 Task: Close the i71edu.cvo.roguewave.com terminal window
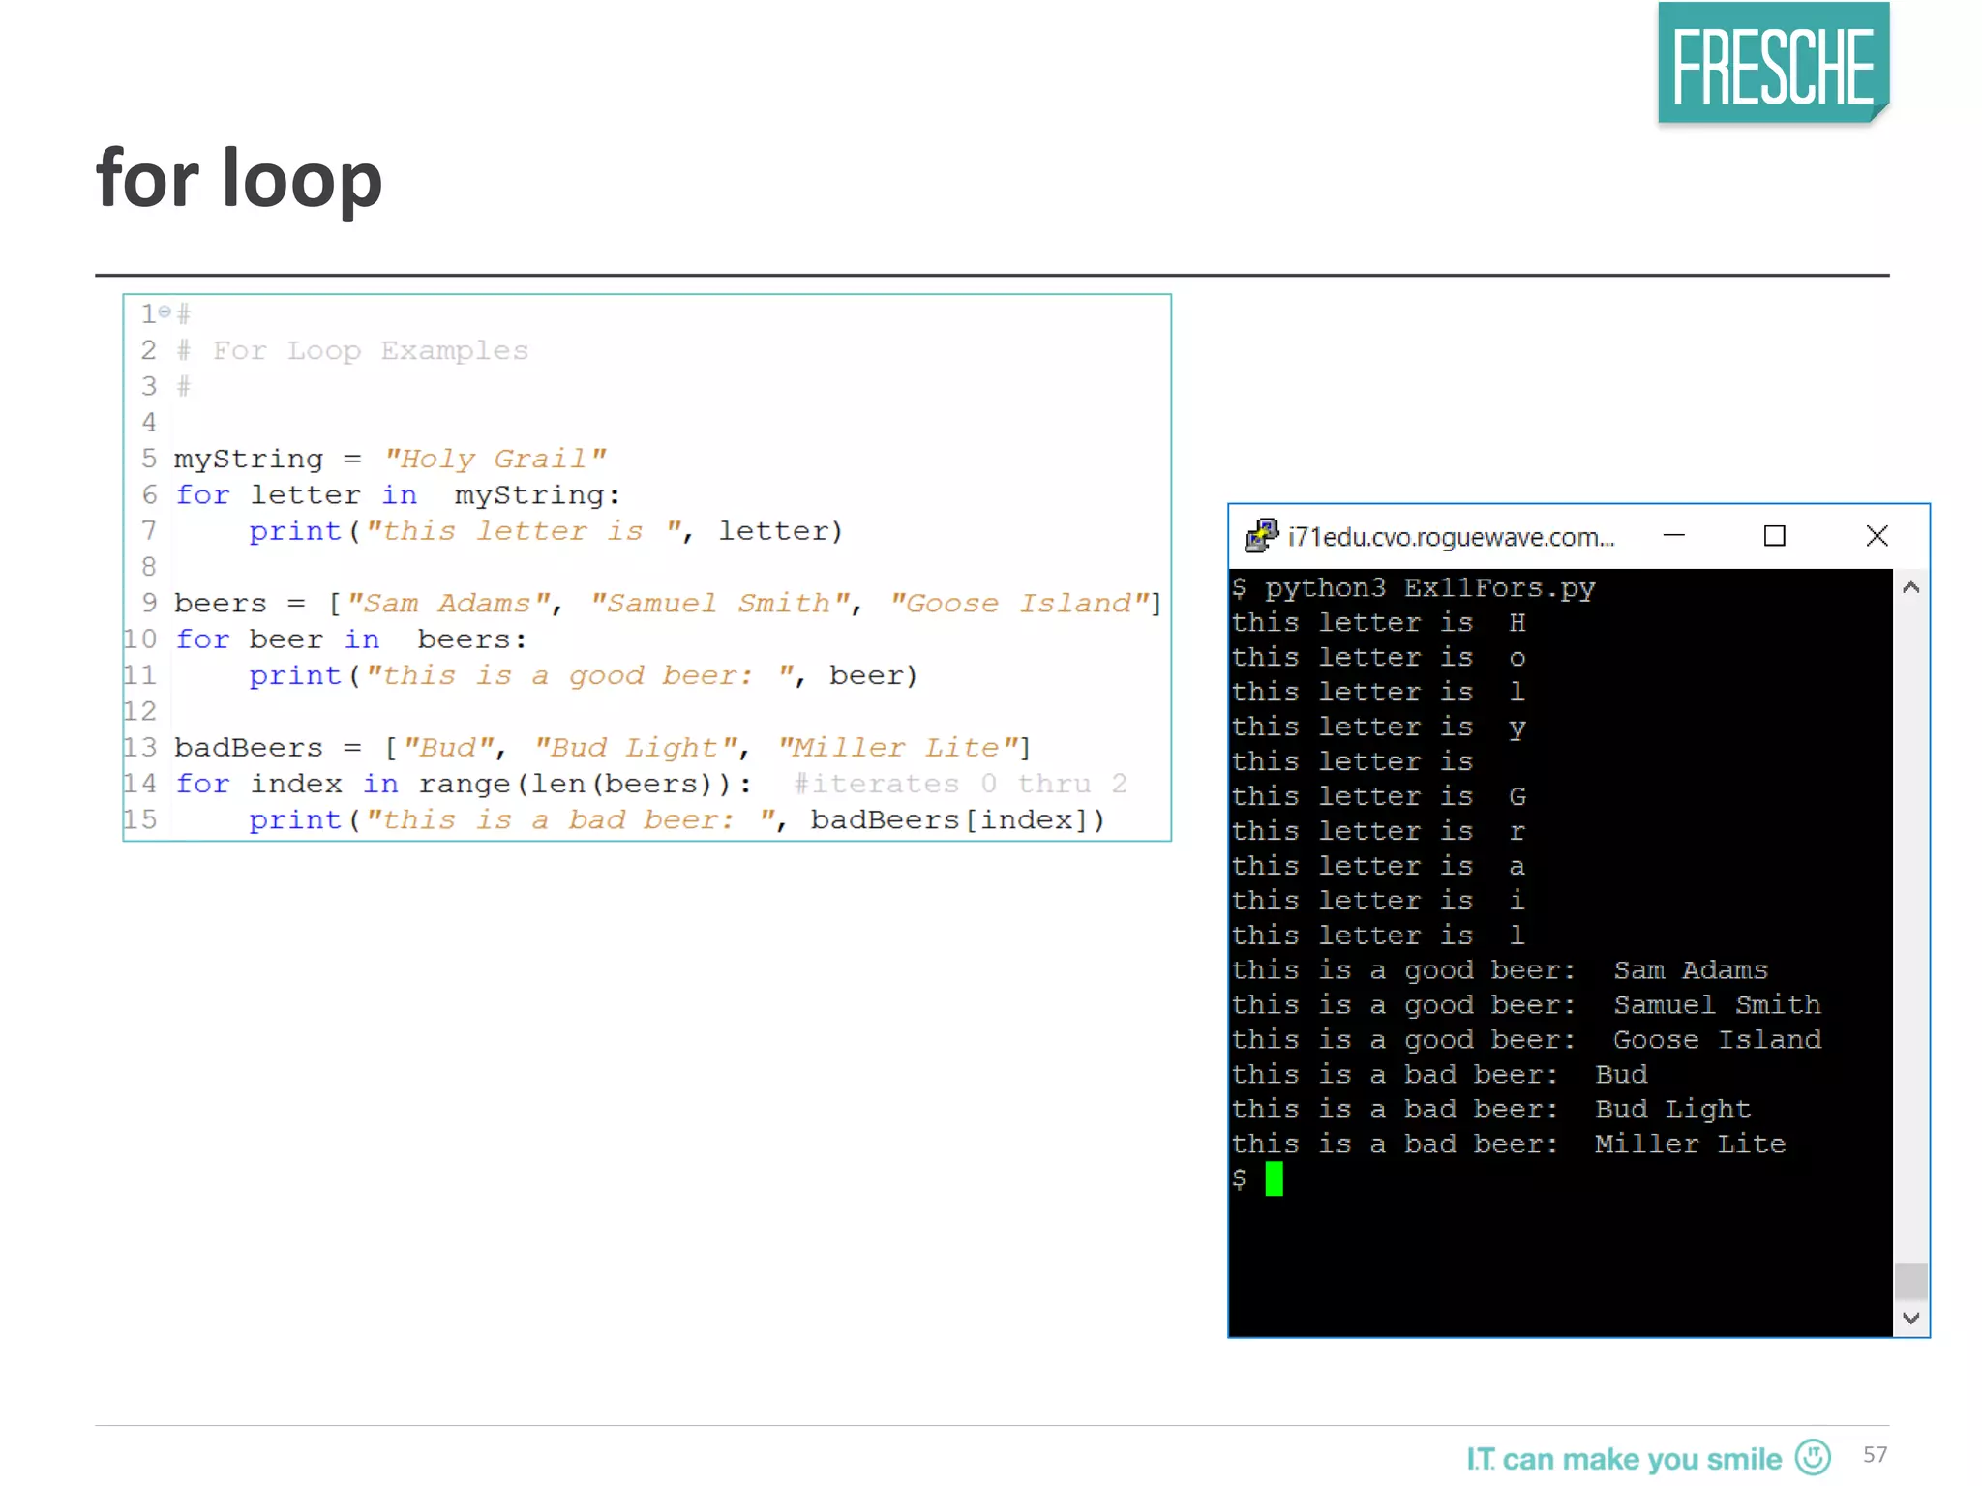(1877, 535)
